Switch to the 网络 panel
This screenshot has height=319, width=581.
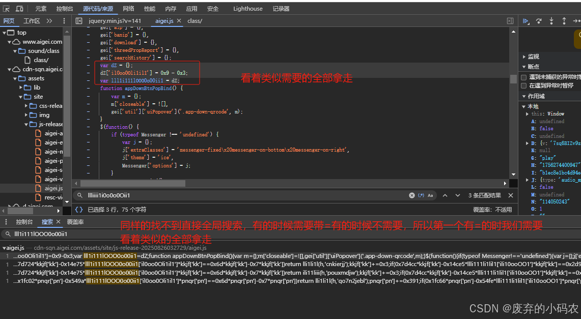[x=128, y=9]
